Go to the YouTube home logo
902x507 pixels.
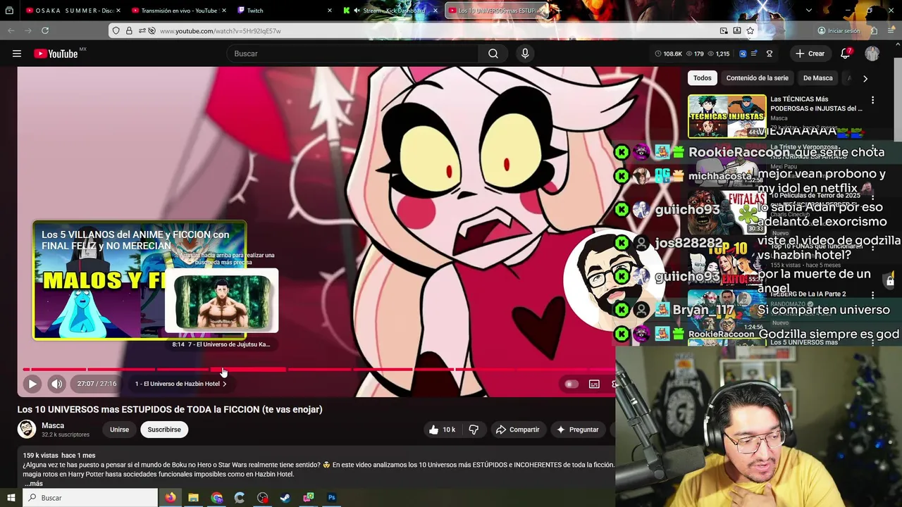click(55, 54)
